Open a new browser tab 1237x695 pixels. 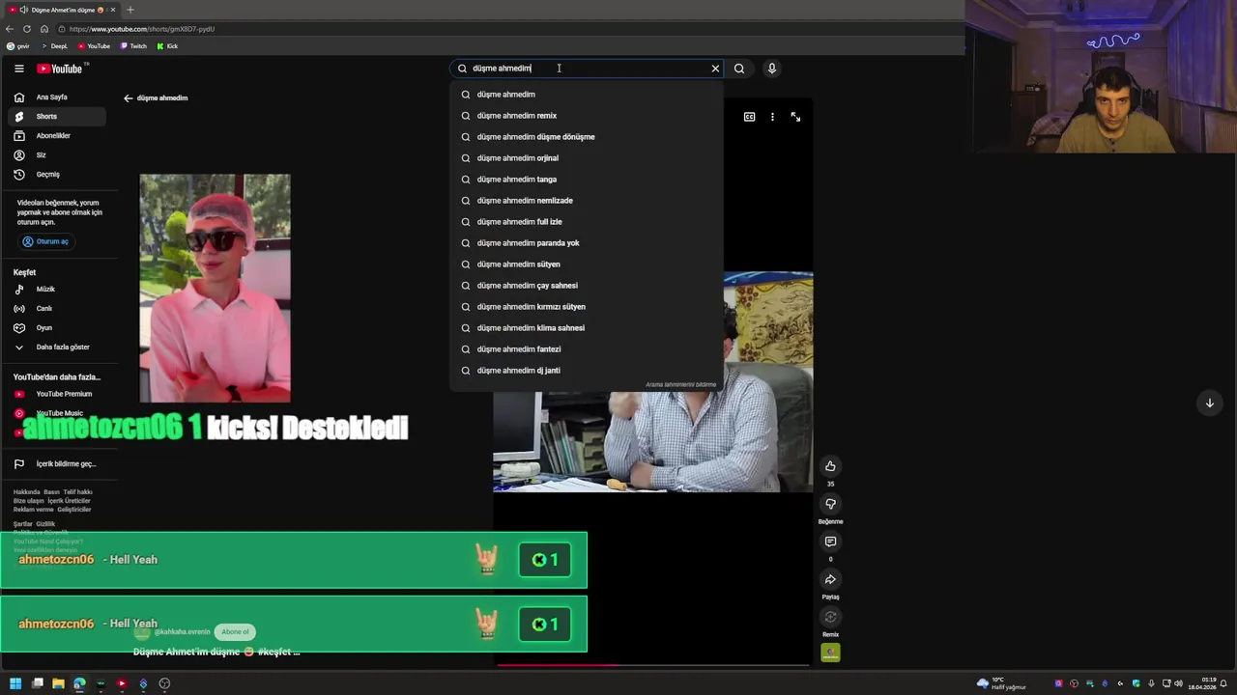tap(130, 10)
